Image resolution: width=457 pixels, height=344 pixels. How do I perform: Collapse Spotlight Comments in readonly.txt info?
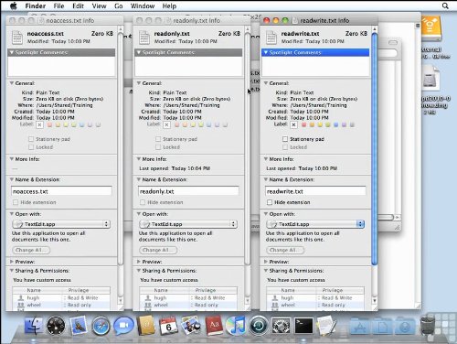(x=139, y=52)
